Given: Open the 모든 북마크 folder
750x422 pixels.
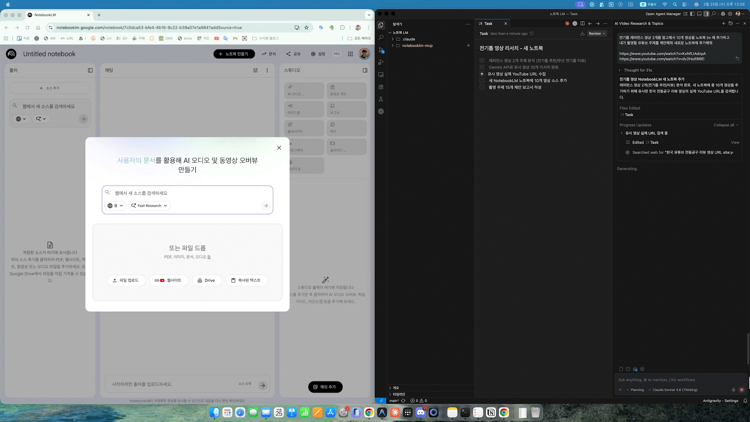Looking at the screenshot, I should [x=359, y=38].
